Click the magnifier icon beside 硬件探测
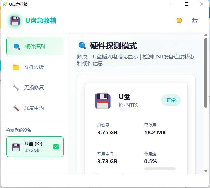Screen dimensions: 210x188 (17, 47)
